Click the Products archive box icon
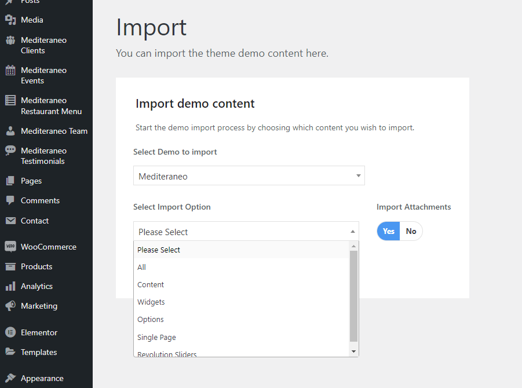The image size is (522, 388). (10, 266)
